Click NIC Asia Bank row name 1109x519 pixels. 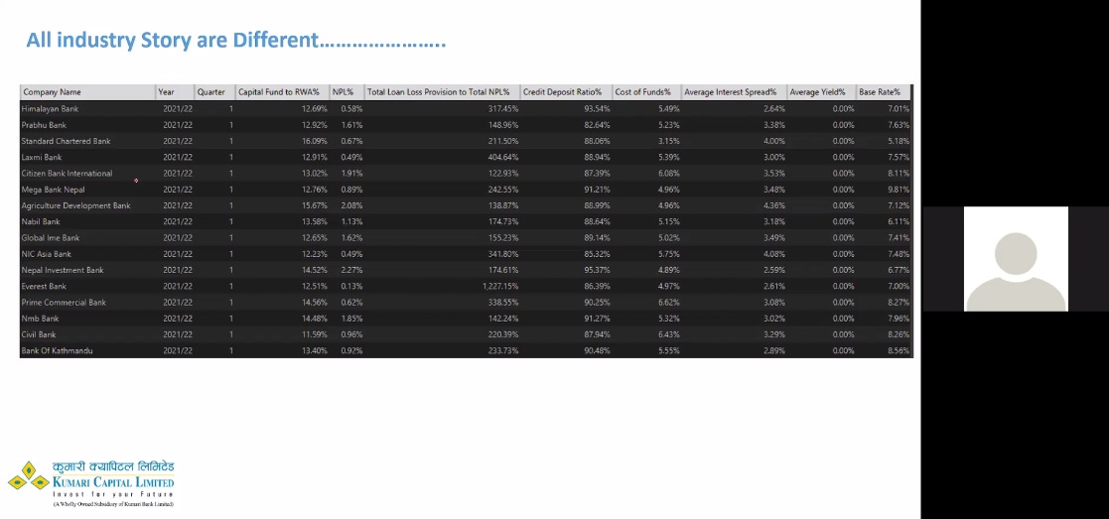[x=46, y=254]
